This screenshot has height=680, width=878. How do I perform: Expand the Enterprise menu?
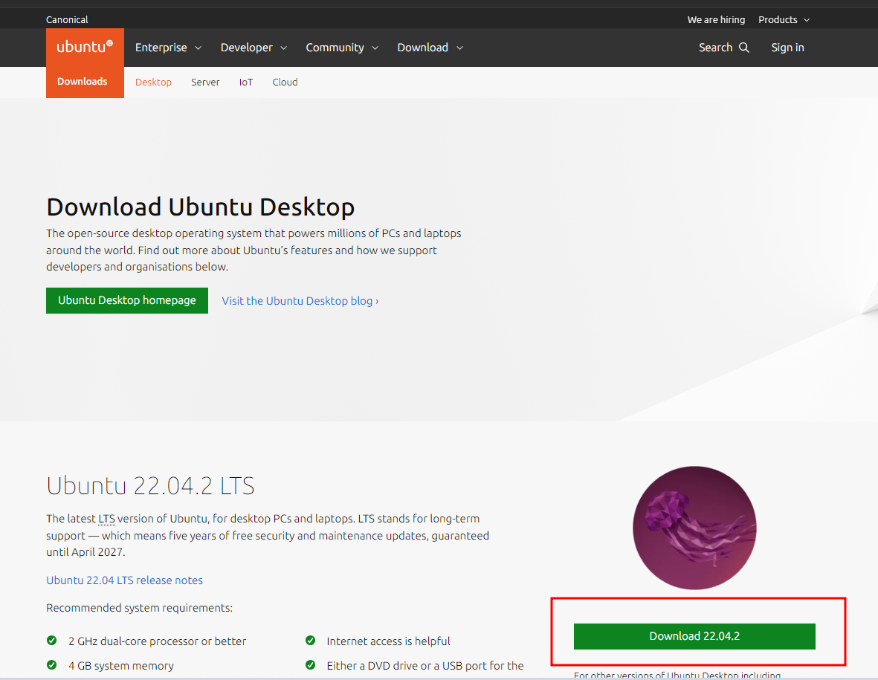168,48
